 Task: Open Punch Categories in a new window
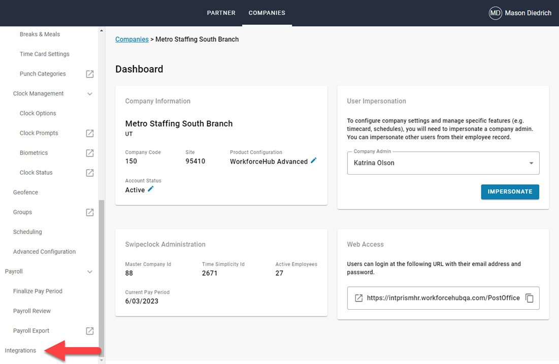[90, 74]
